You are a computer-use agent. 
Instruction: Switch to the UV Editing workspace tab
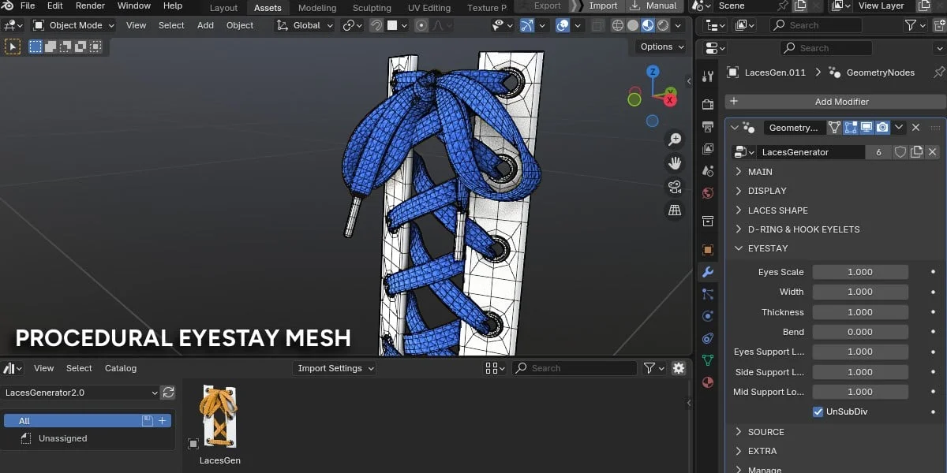429,7
